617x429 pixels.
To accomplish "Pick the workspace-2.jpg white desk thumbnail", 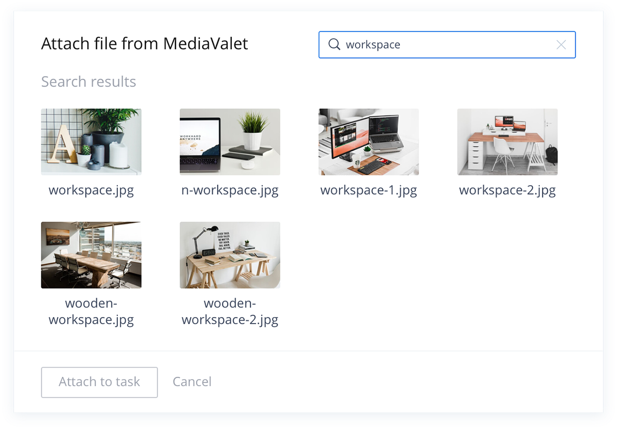I will [507, 142].
